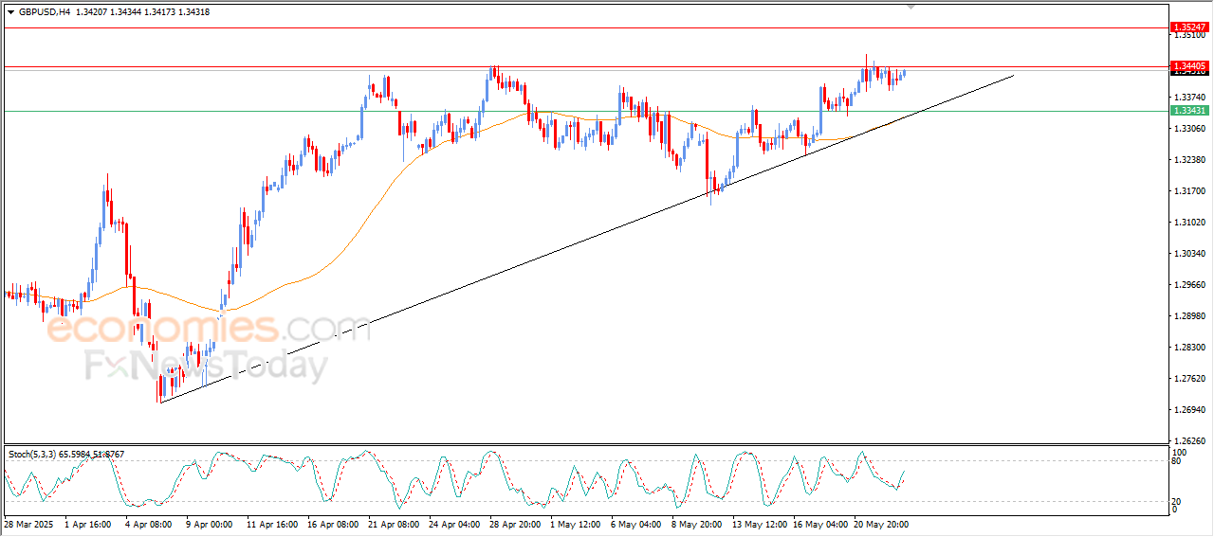Select the red 1.34405 price level label
The height and width of the screenshot is (537, 1214).
tap(1189, 66)
